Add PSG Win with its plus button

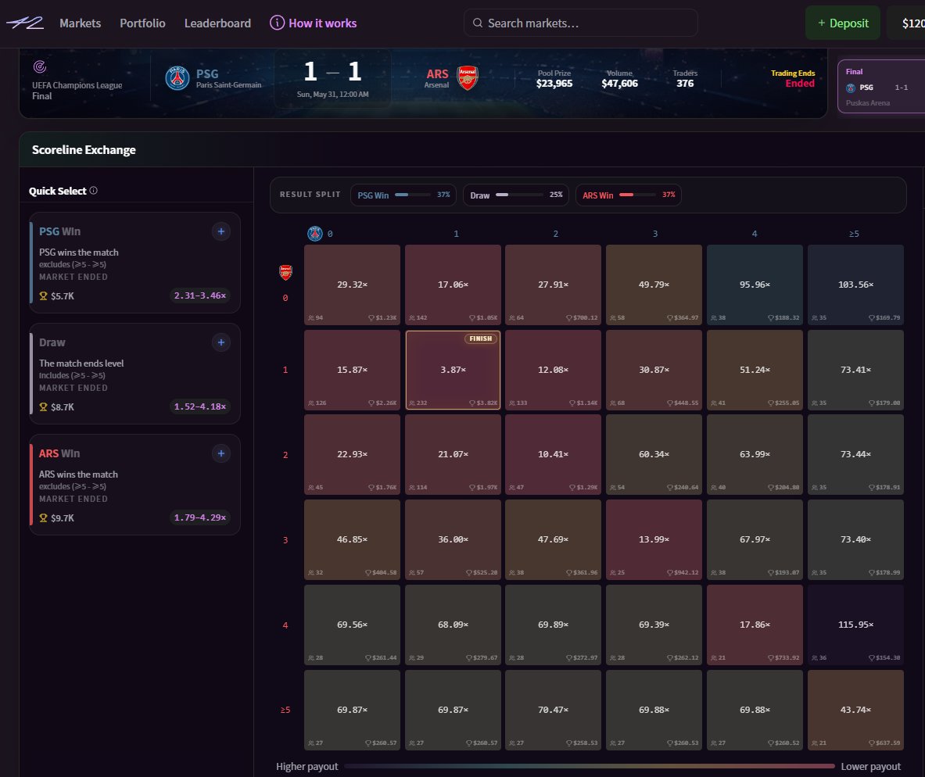coord(221,231)
